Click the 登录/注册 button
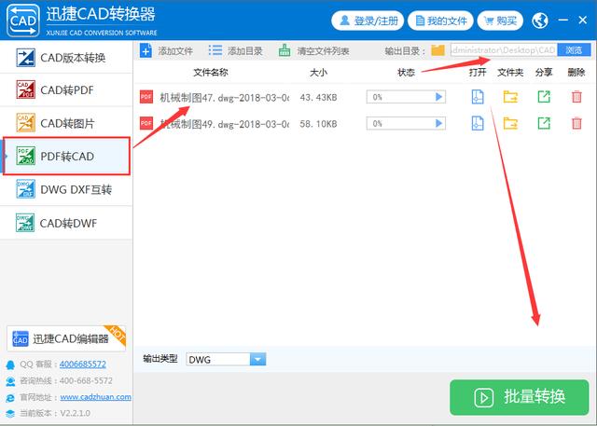This screenshot has width=597, height=426. click(x=368, y=21)
